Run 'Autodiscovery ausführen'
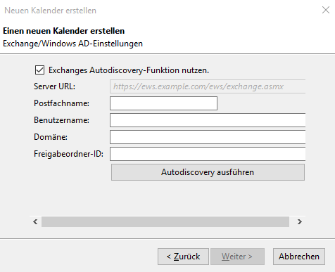This screenshot has height=272, width=335. pos(208,172)
